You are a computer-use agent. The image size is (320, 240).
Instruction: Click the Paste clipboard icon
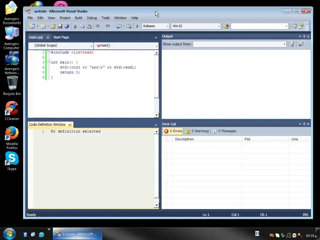pyautogui.click(x=89, y=26)
